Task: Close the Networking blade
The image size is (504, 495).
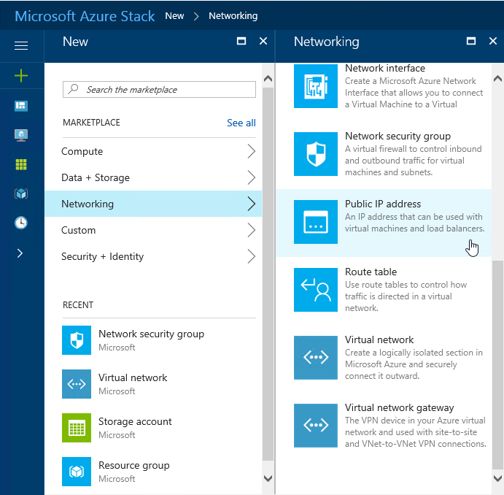Action: 493,41
